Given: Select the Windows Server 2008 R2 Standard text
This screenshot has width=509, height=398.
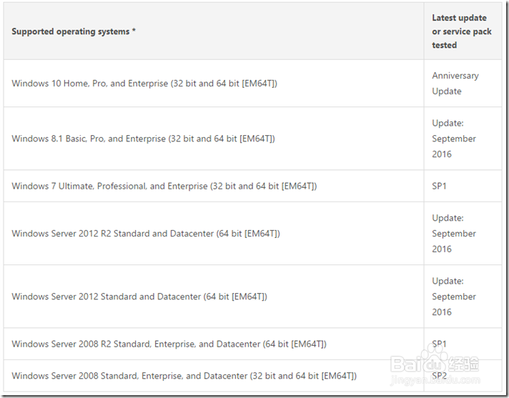Looking at the screenshot, I should coord(169,344).
